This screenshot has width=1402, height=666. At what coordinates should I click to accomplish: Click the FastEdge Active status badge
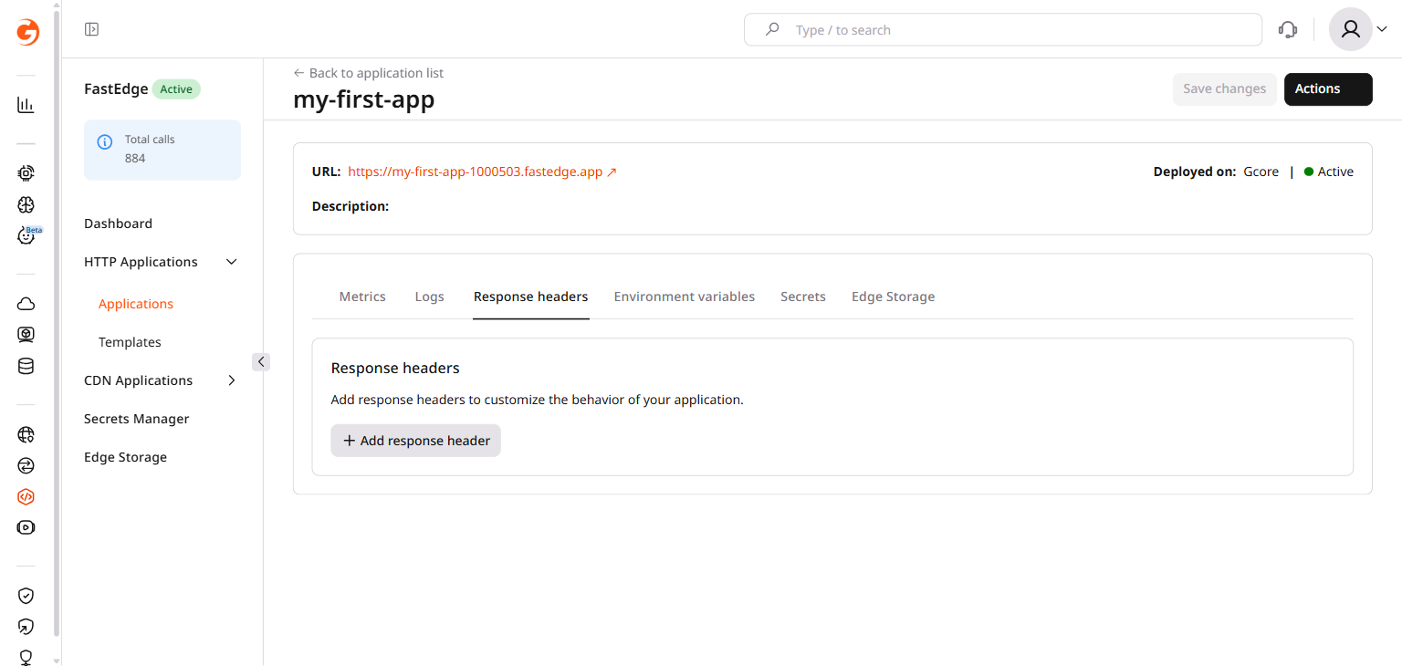[x=176, y=89]
